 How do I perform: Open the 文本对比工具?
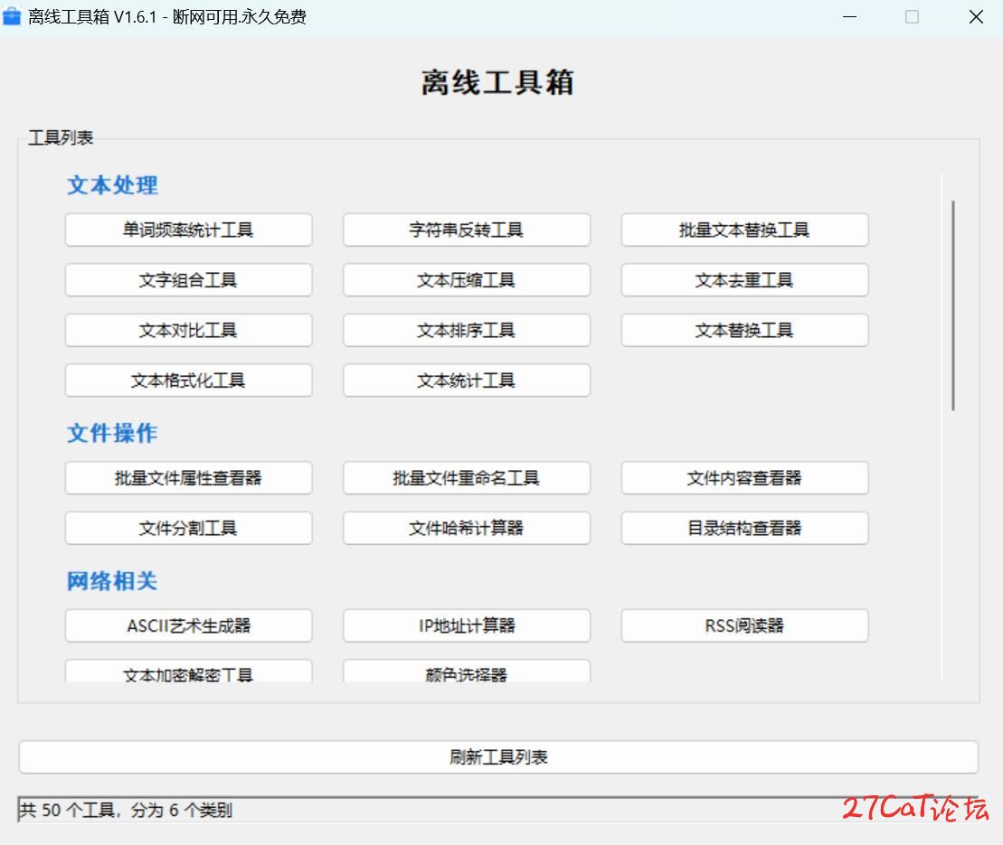pos(188,331)
